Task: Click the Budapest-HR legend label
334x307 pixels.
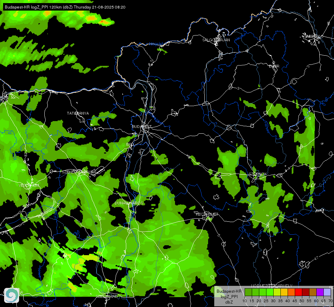Action: tap(229, 291)
